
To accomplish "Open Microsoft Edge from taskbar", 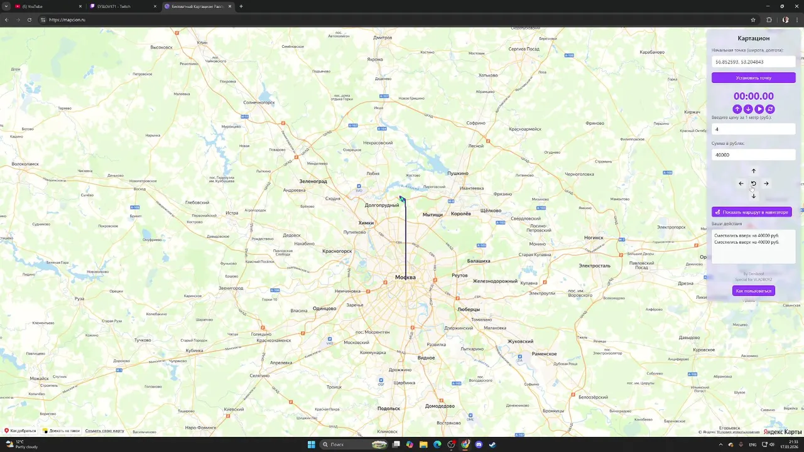I will pyautogui.click(x=437, y=444).
